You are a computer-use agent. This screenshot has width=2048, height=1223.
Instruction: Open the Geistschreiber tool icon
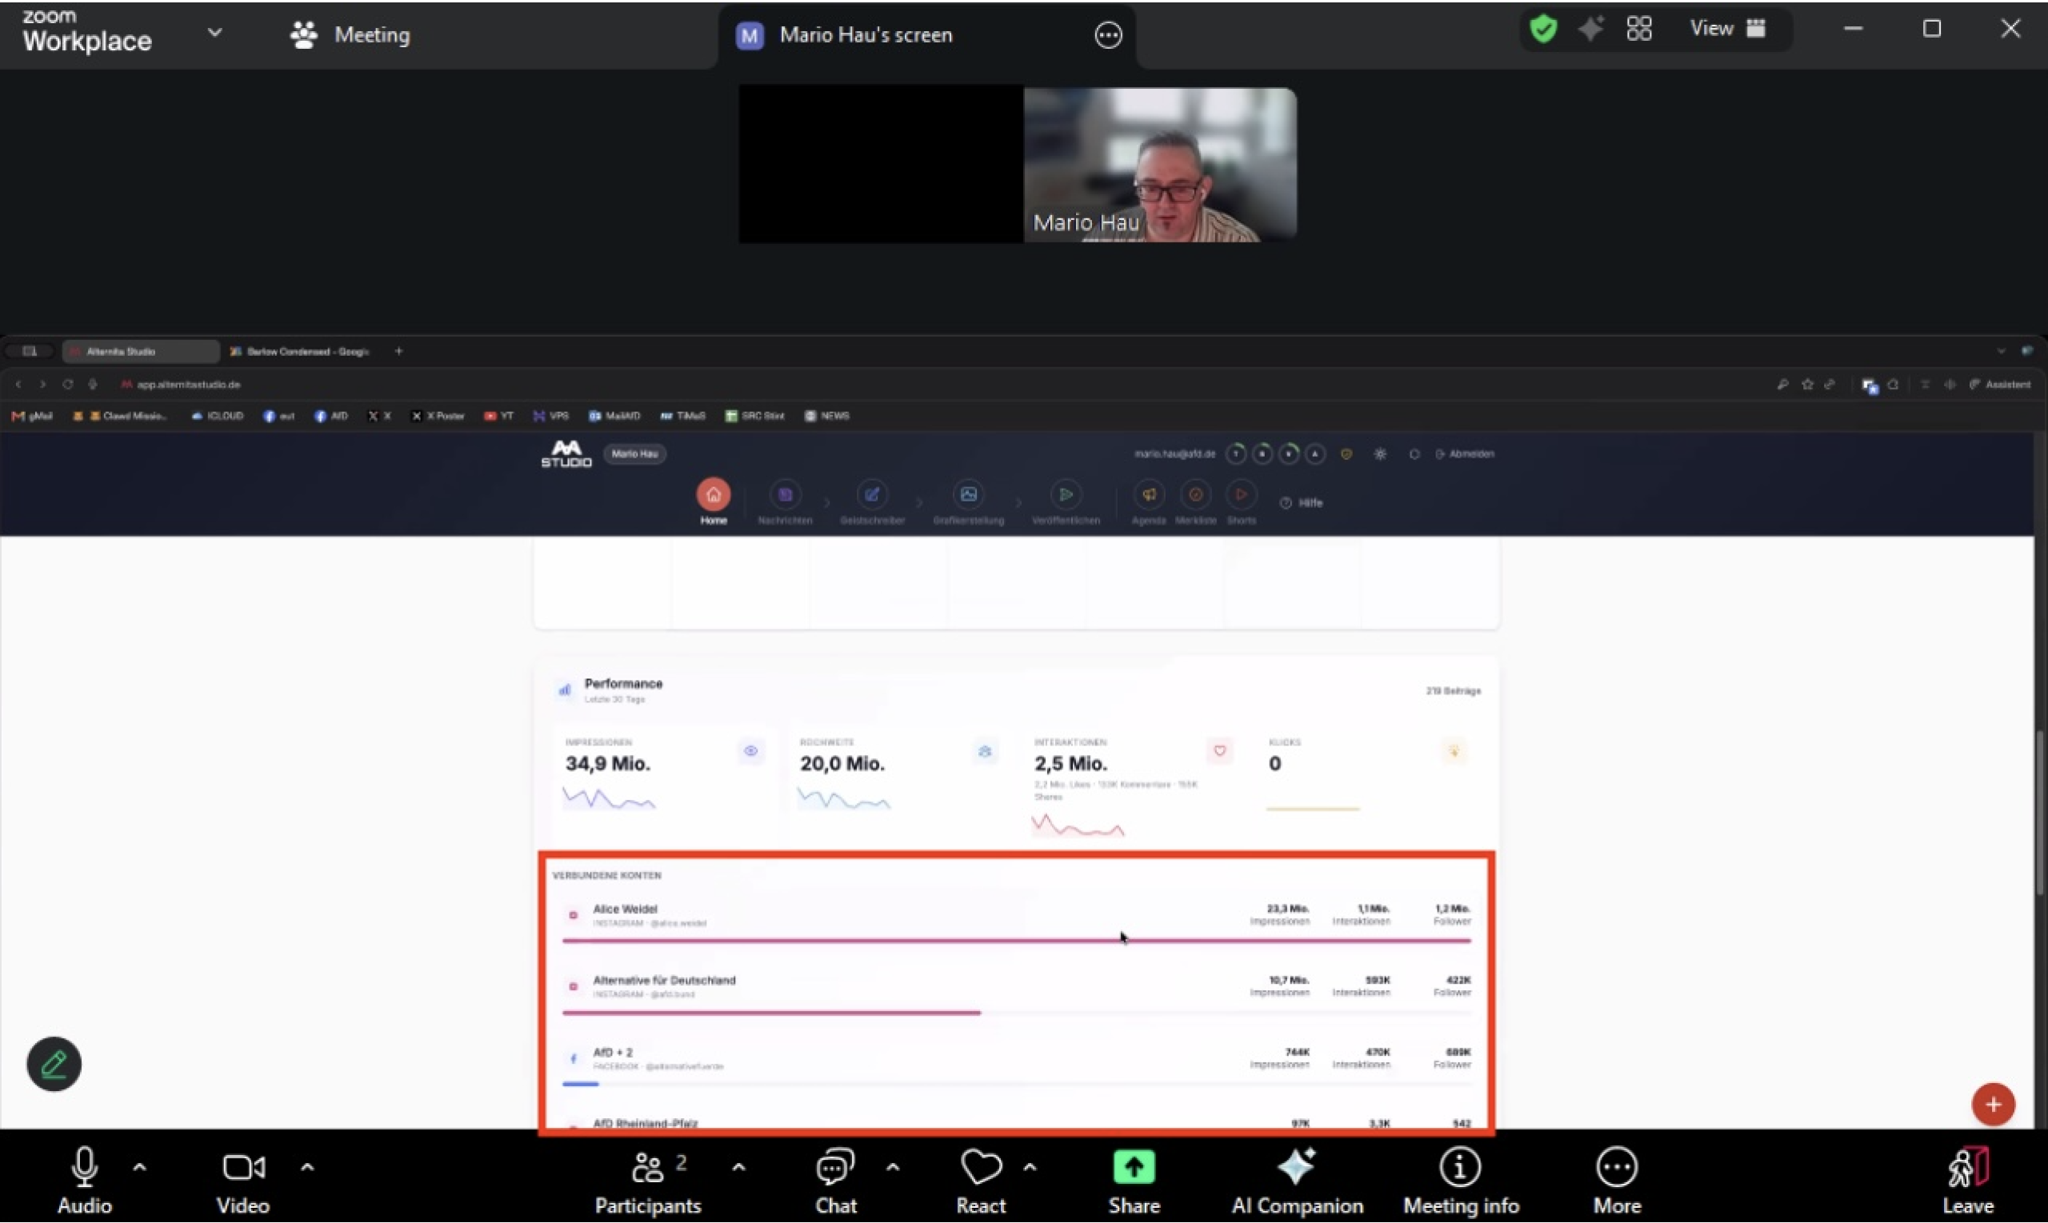coord(871,495)
